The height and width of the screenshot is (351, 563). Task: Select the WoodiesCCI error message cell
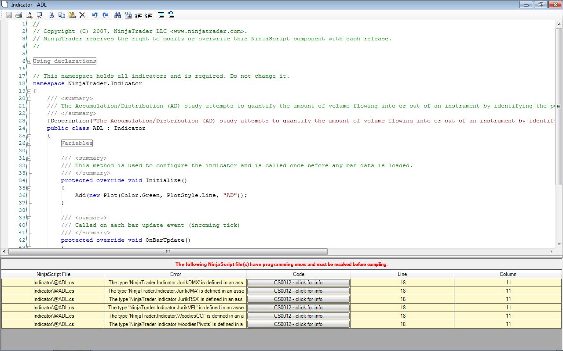pyautogui.click(x=175, y=316)
